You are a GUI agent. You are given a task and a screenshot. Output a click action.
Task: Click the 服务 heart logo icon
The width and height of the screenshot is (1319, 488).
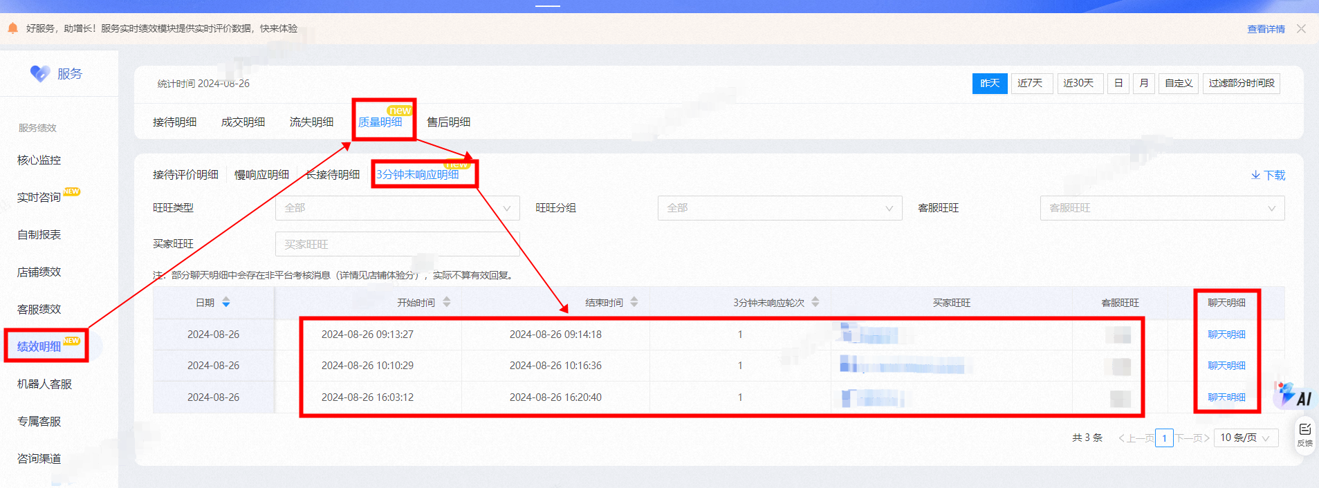(x=40, y=73)
